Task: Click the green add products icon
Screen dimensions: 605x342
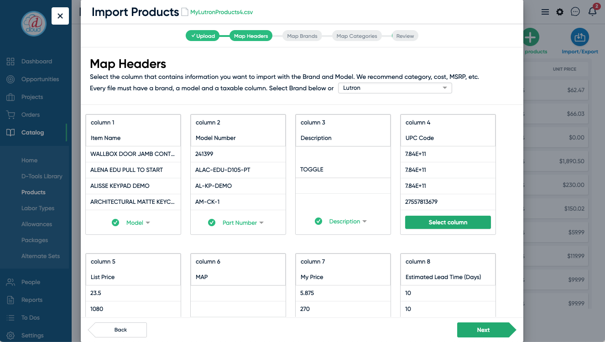Action: 530,37
